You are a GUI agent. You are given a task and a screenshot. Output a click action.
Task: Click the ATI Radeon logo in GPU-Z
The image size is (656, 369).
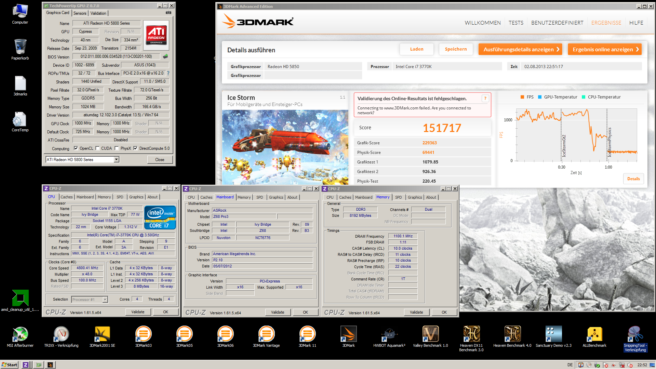(157, 35)
